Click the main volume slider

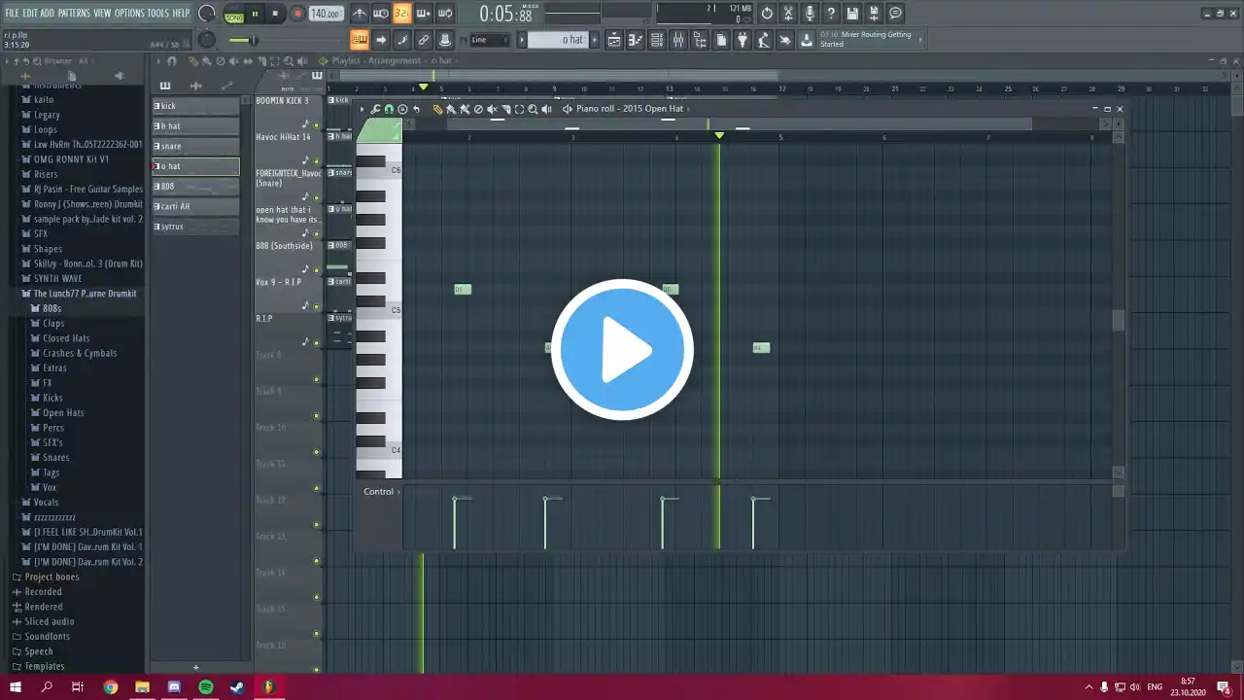click(243, 40)
